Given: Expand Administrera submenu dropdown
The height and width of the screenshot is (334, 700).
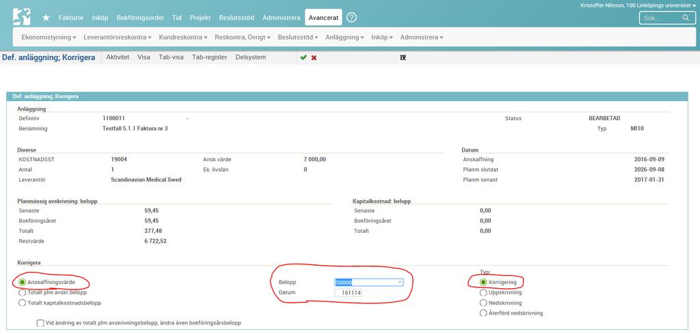Looking at the screenshot, I should tap(422, 38).
